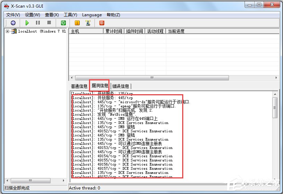Click the red exit icon in toolbar
The image size is (283, 194).
click(102, 23)
